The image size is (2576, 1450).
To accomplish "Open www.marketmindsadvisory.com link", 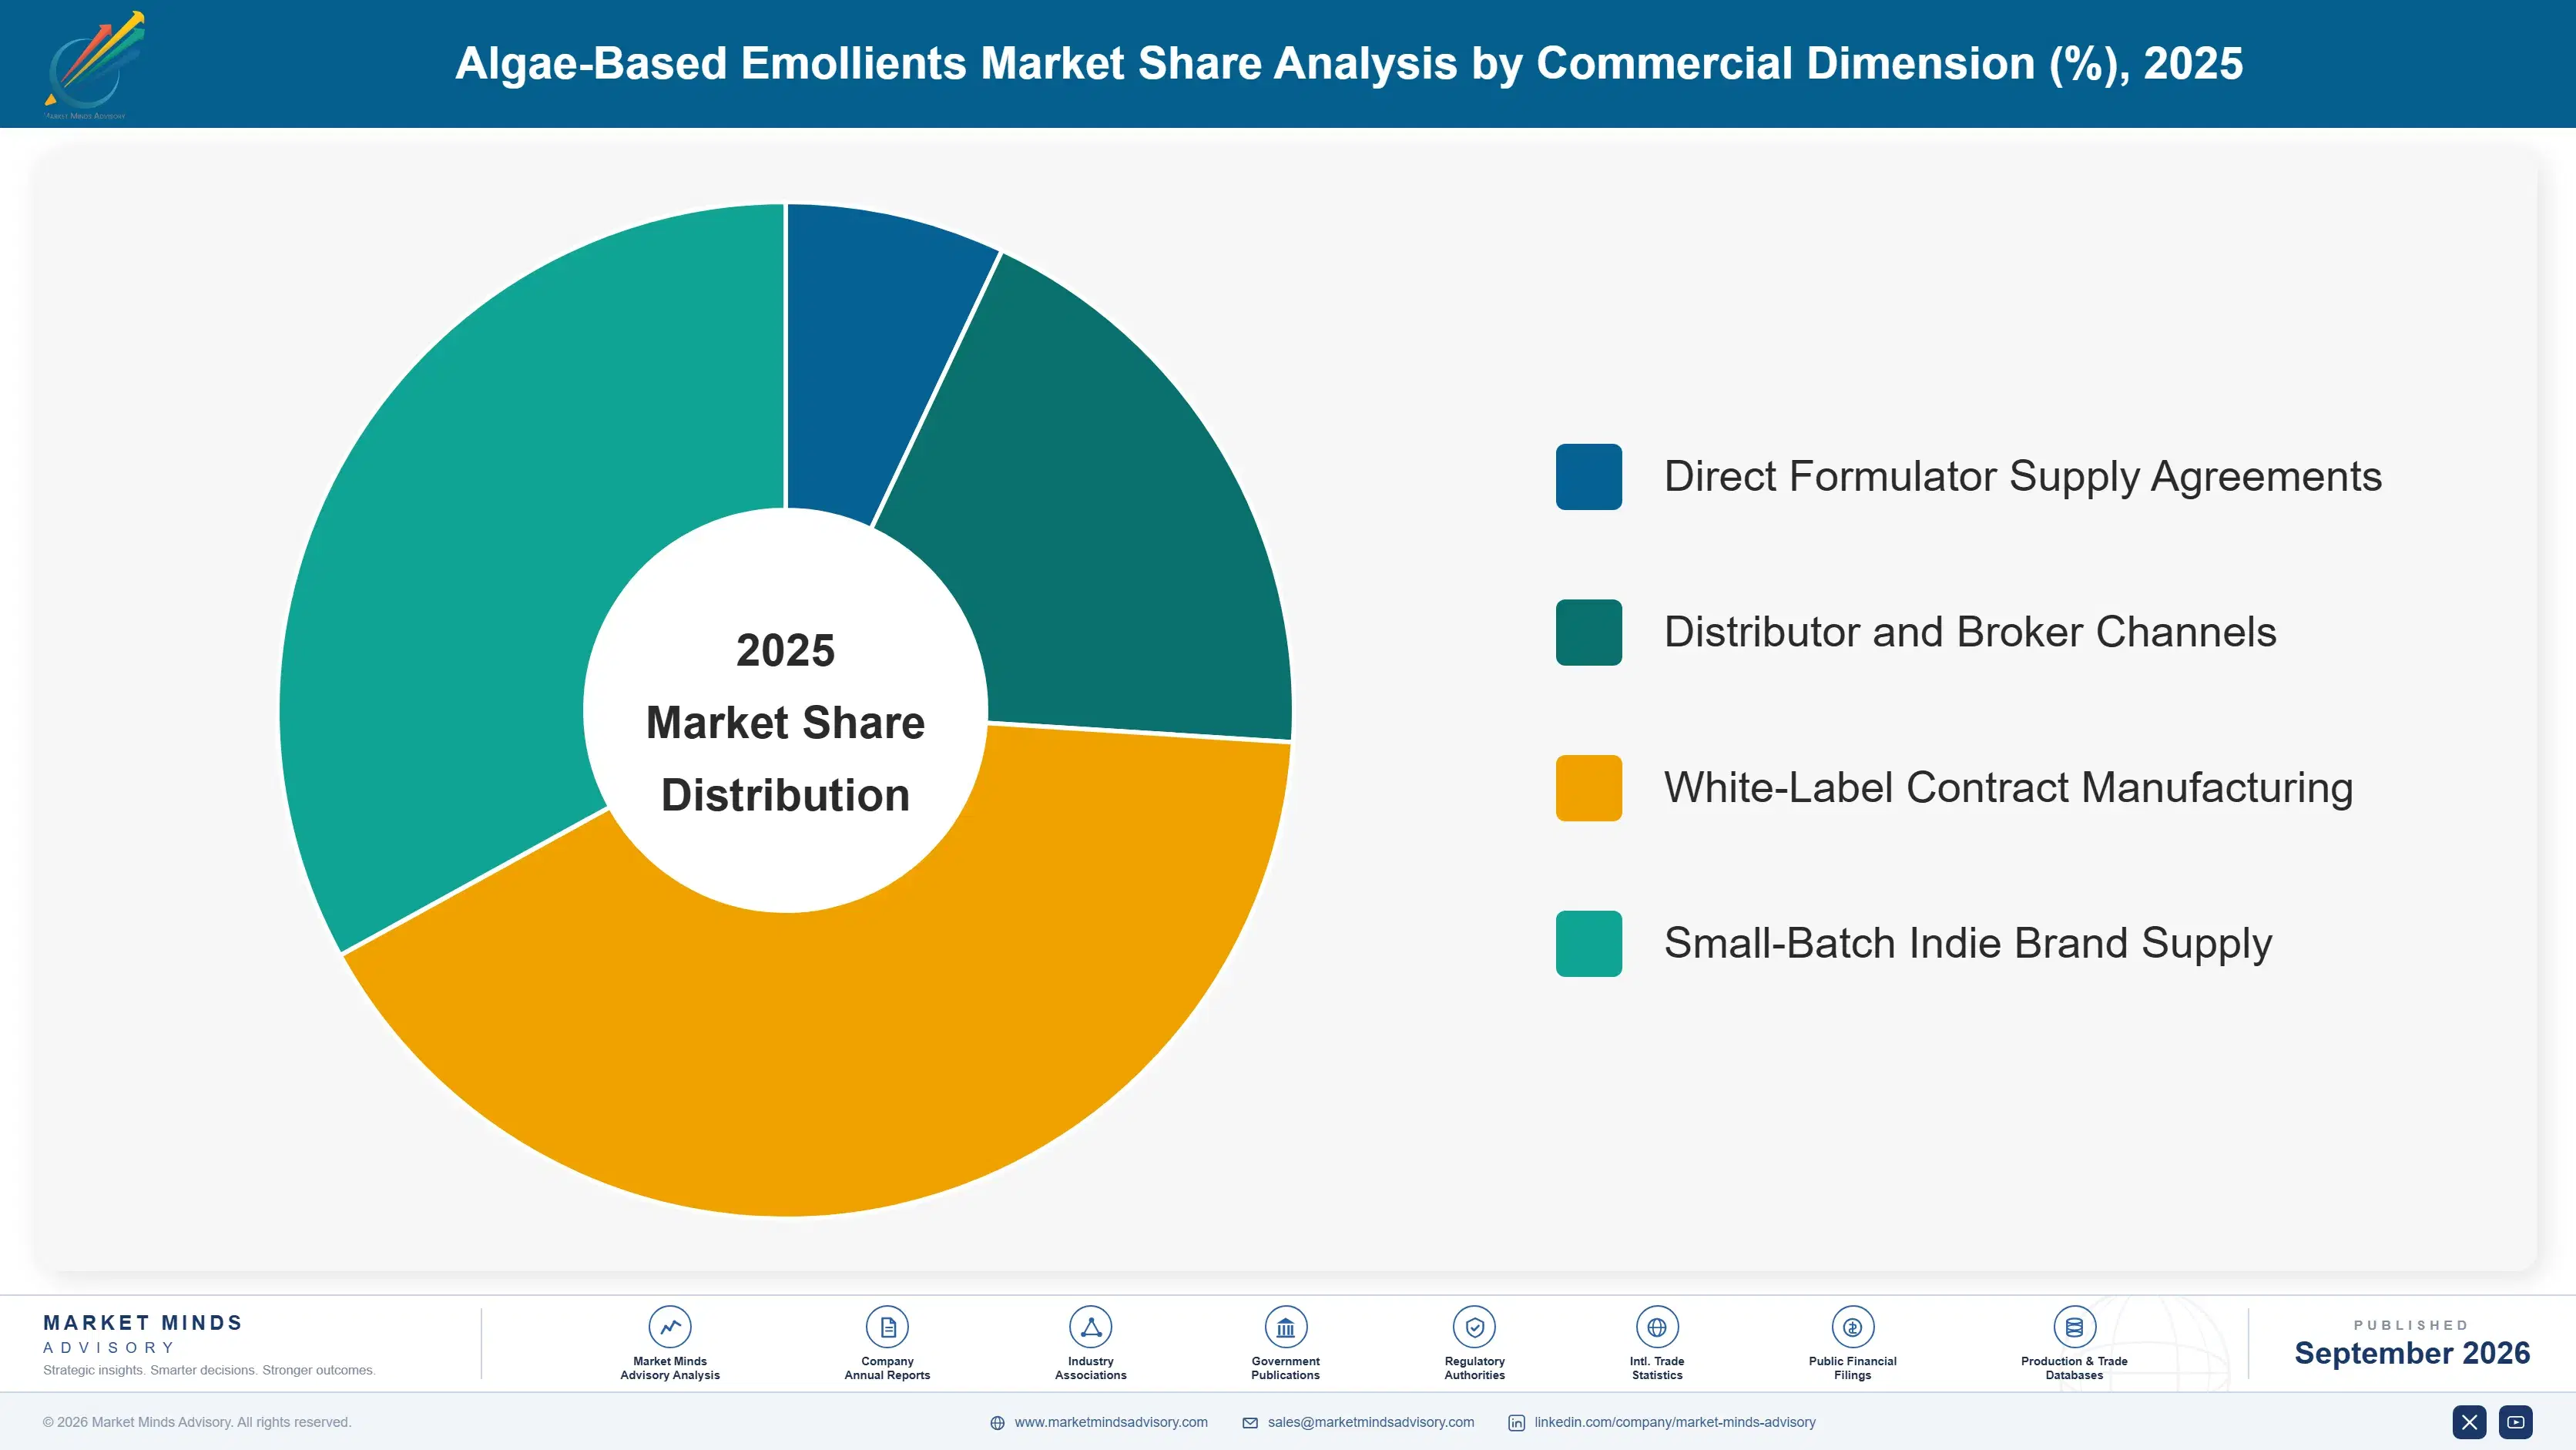I will click(1111, 1422).
